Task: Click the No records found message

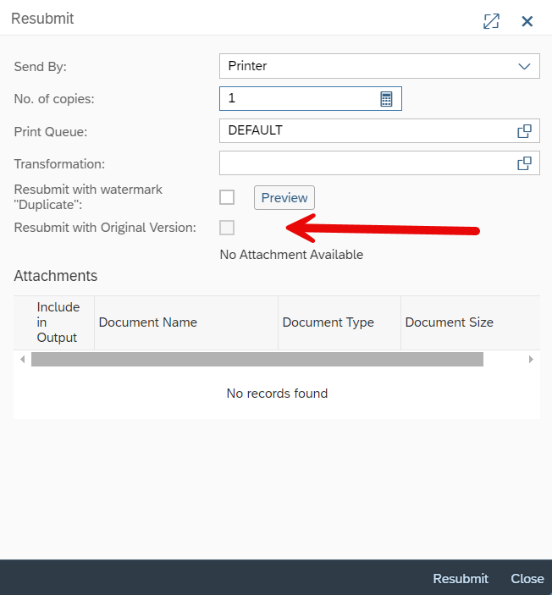Action: click(x=277, y=394)
